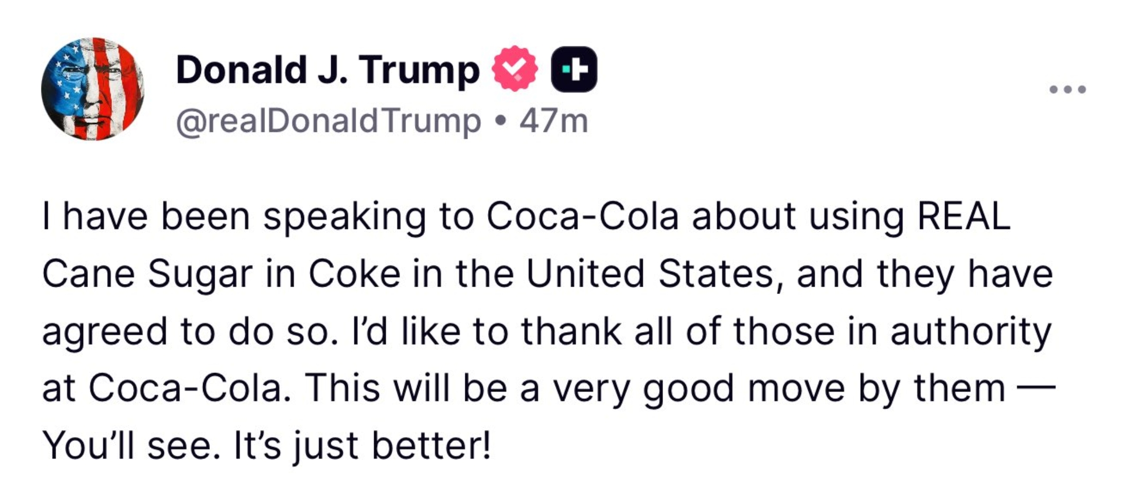This screenshot has height=488, width=1131.
Task: Click the word "authority" in the post
Action: click(x=970, y=331)
